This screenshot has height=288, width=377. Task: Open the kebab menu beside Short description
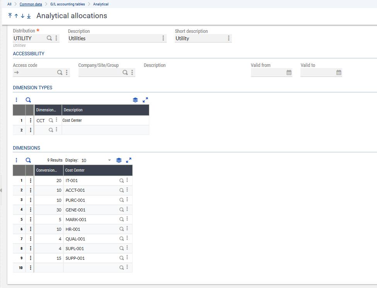tap(229, 38)
